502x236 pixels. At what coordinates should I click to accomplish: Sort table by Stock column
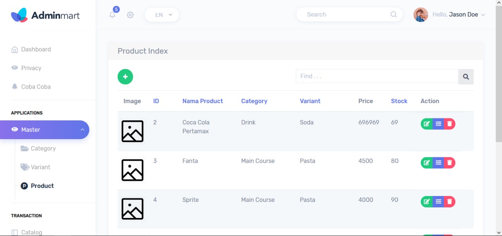399,101
